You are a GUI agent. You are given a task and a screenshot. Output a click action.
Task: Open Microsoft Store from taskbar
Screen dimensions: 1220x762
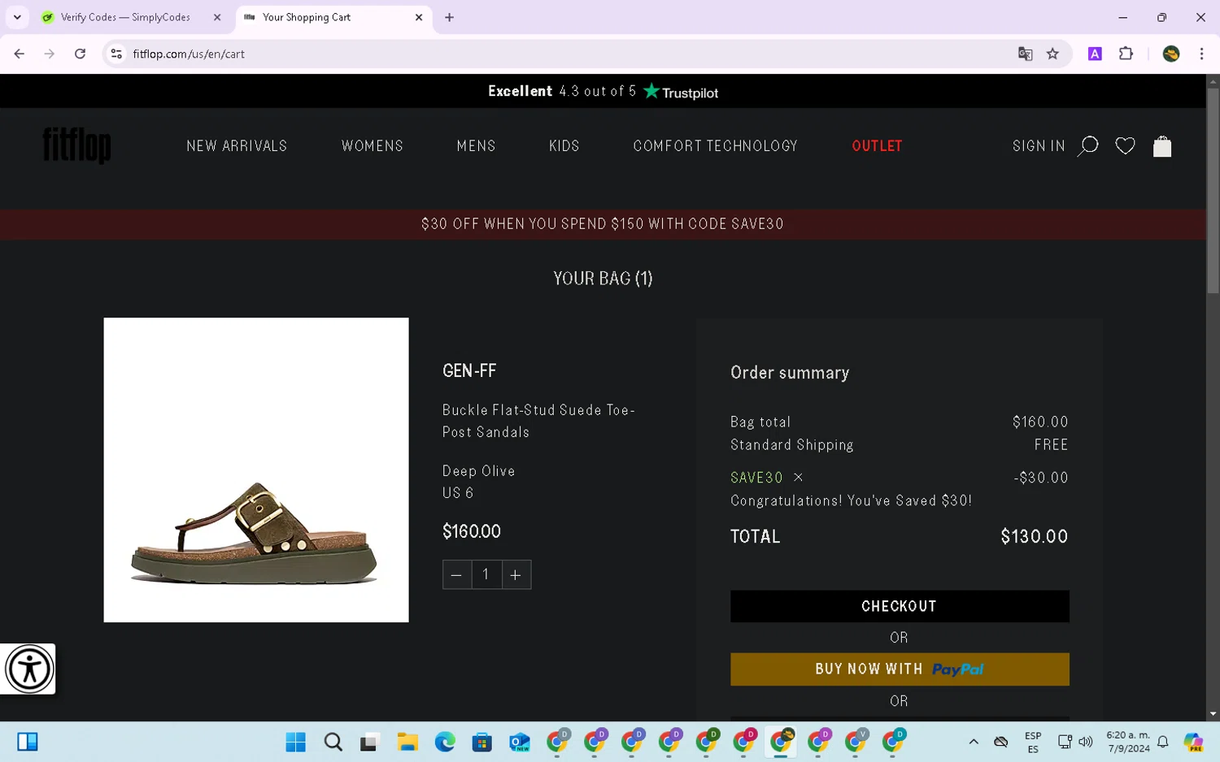482,742
